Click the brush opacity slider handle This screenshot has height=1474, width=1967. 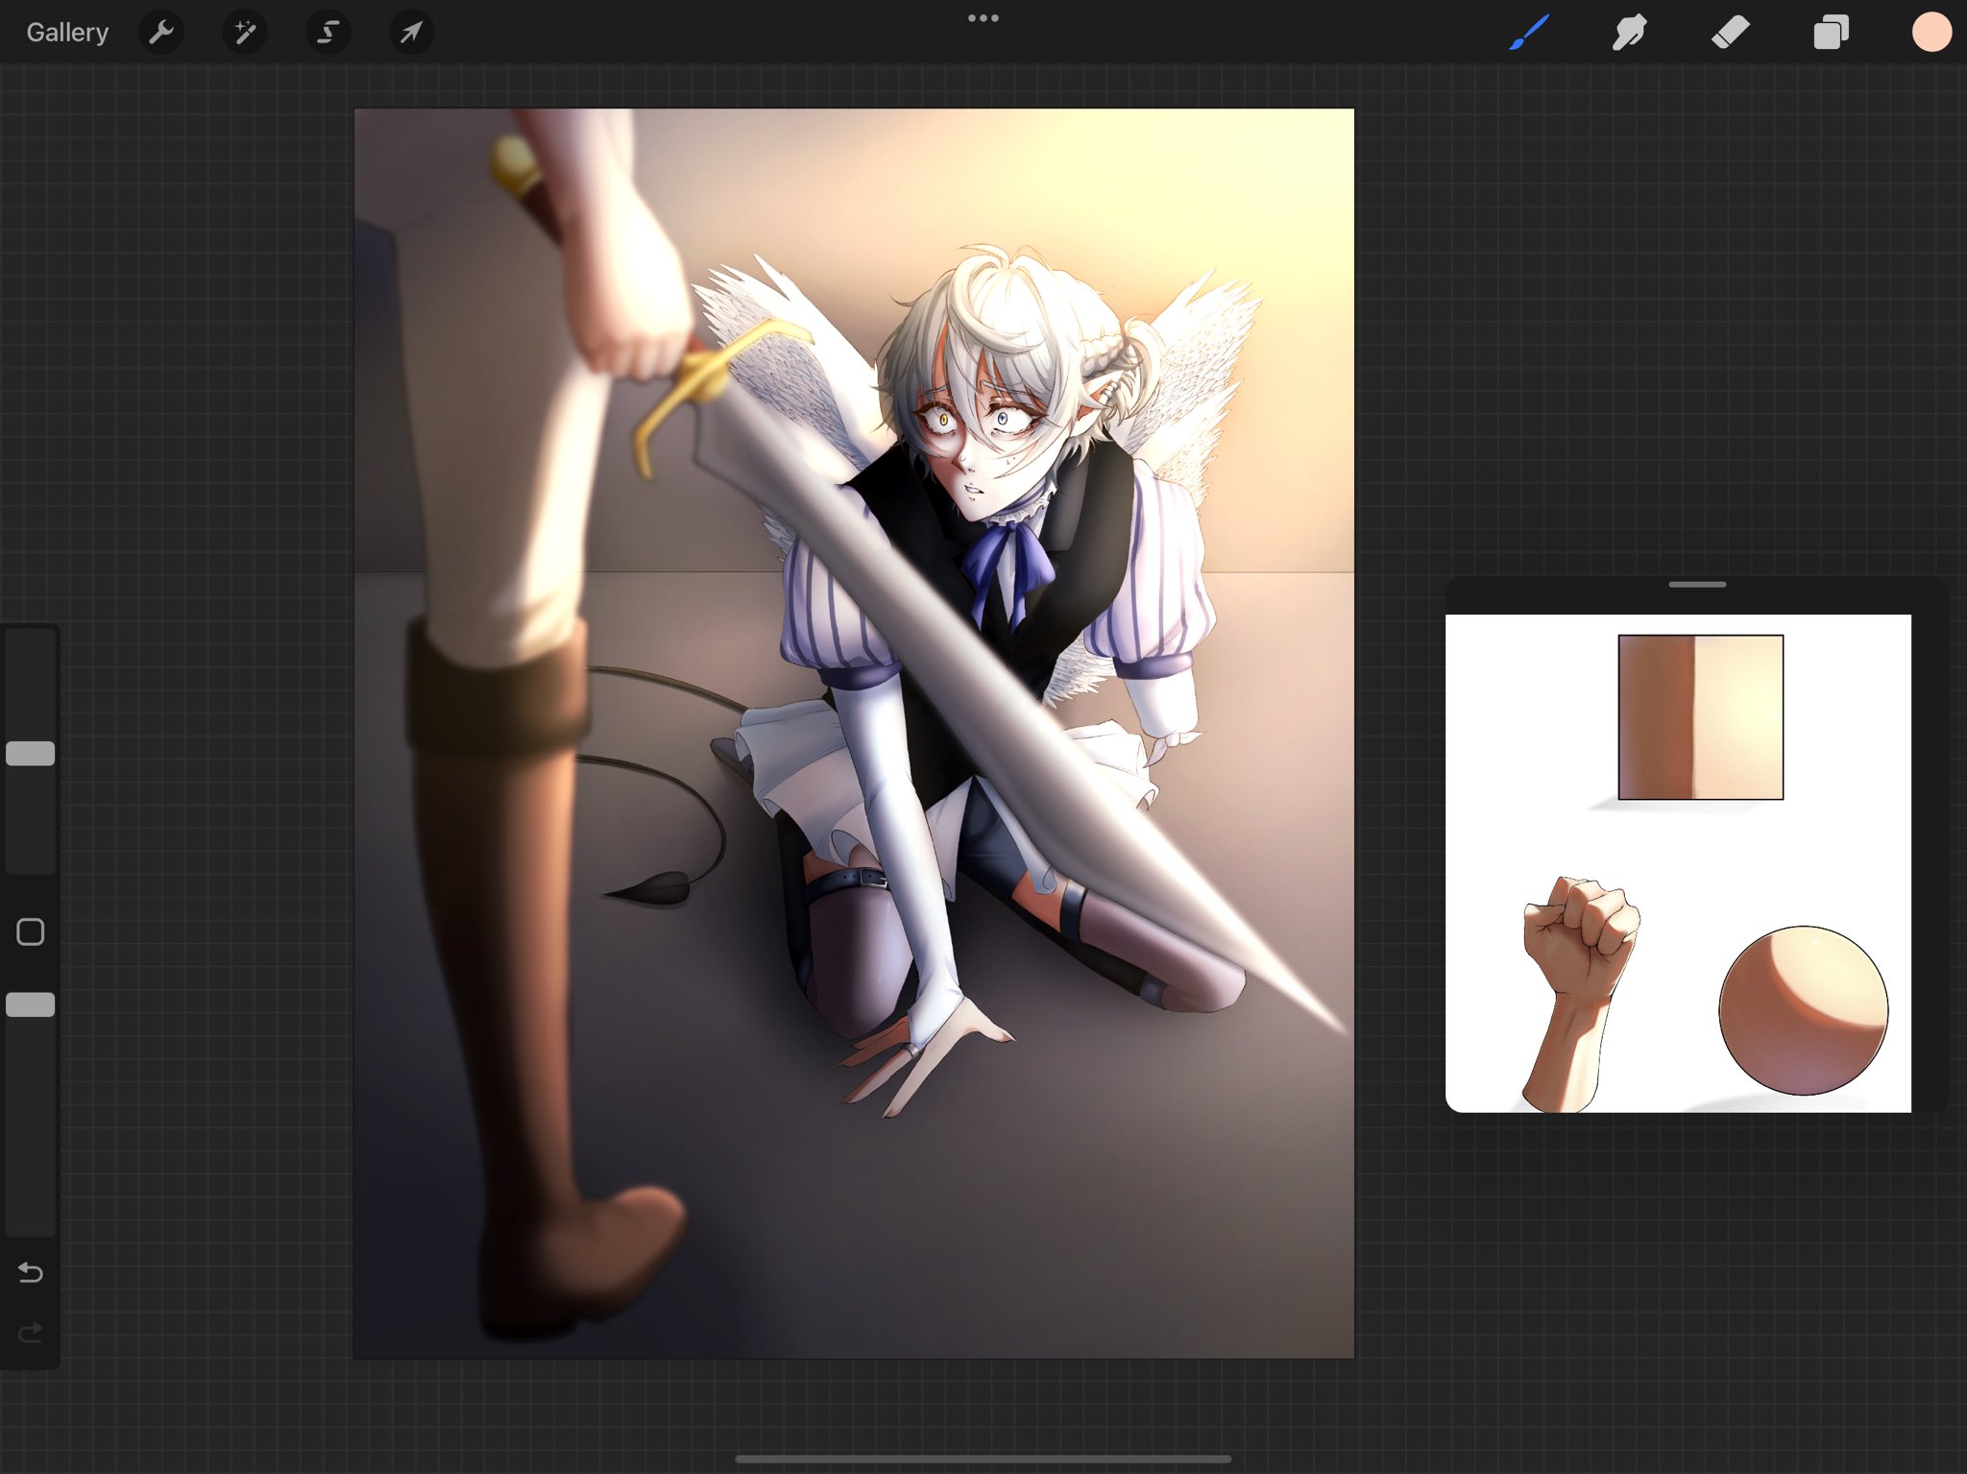(x=31, y=1004)
